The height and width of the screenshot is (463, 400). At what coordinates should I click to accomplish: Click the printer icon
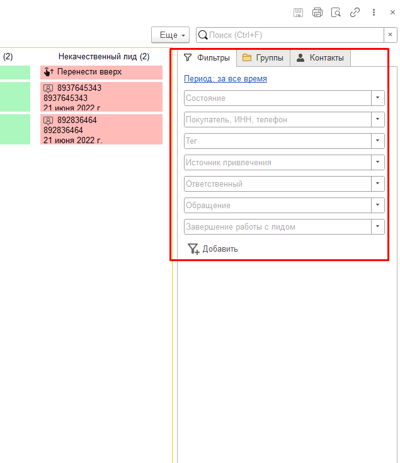point(317,13)
